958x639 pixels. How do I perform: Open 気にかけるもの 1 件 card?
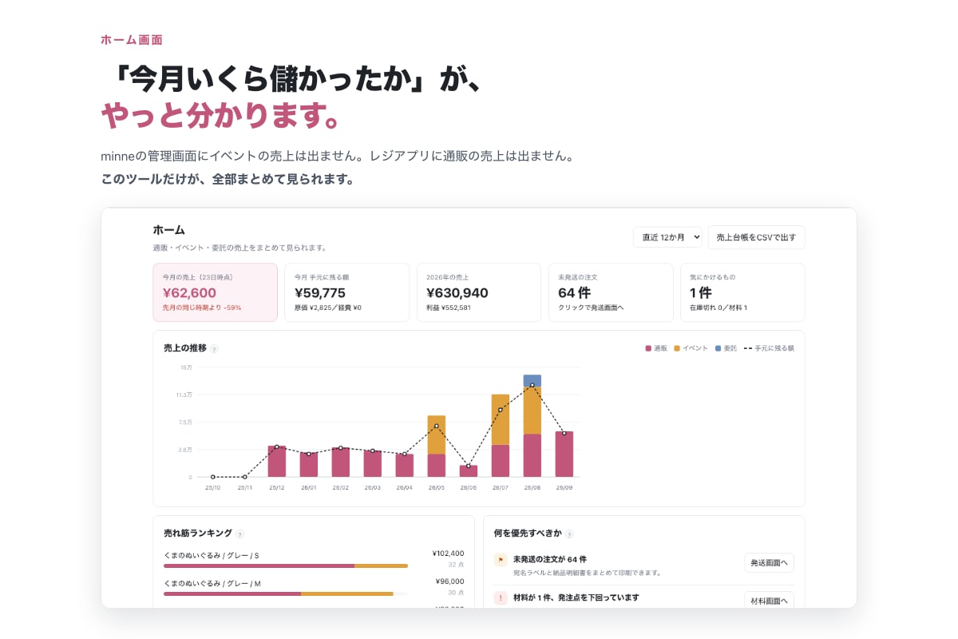[742, 292]
